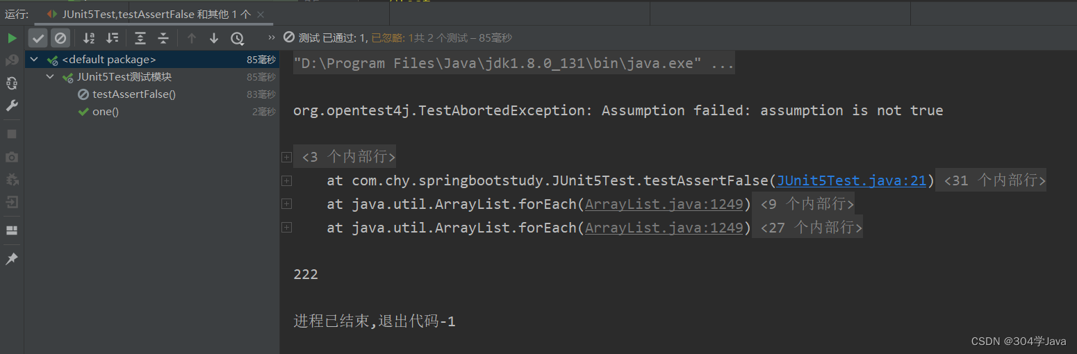1077x354 pixels.
Task: Collapse the <default package> tree node
Action: (x=34, y=60)
